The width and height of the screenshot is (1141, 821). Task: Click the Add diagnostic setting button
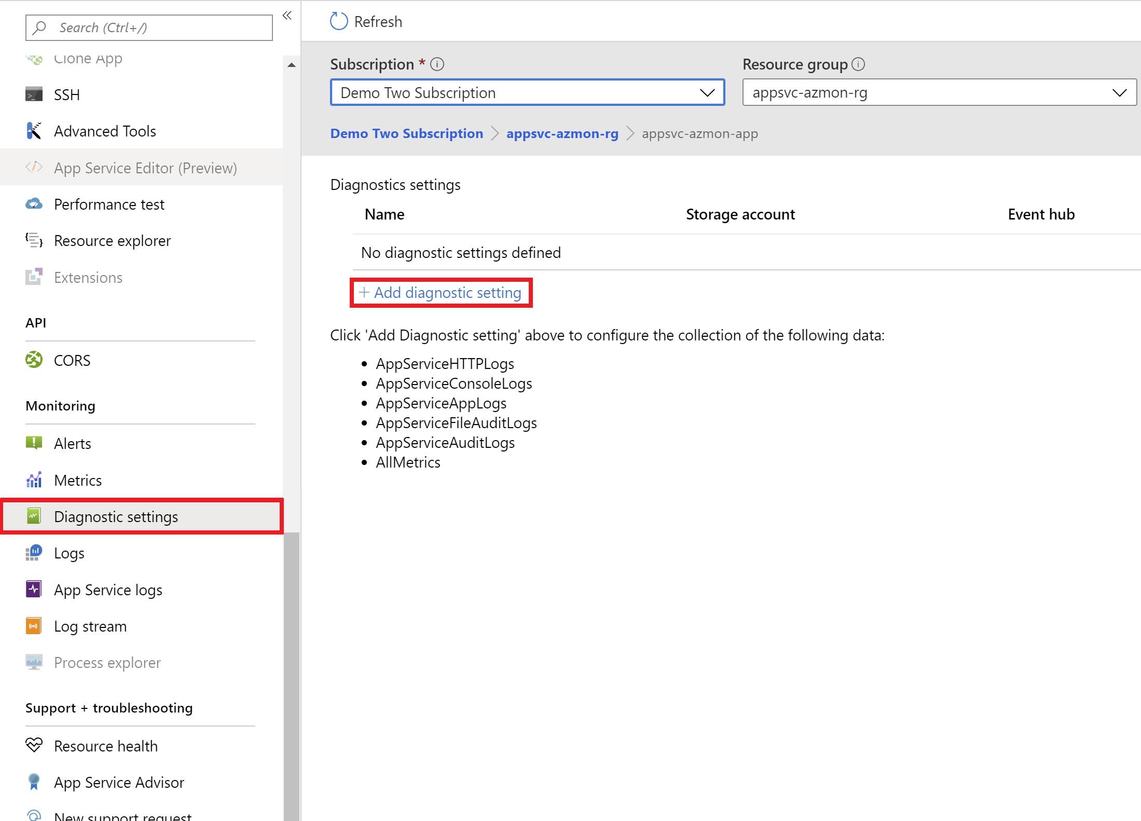441,292
